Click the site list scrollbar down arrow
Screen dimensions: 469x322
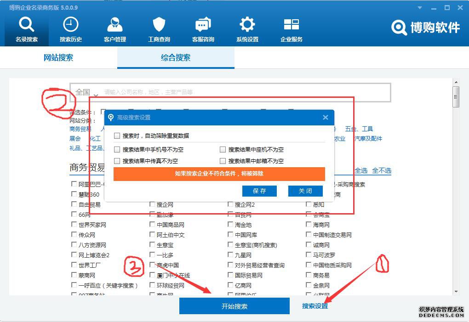tap(456, 292)
